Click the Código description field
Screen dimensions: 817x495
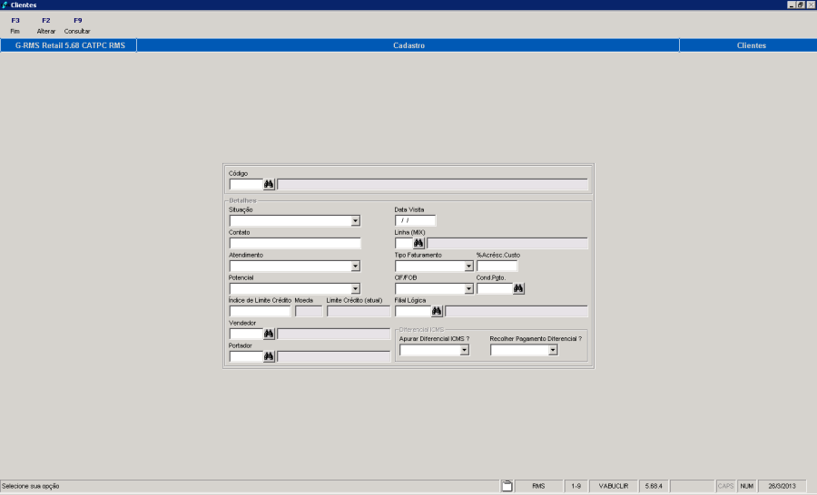click(432, 184)
